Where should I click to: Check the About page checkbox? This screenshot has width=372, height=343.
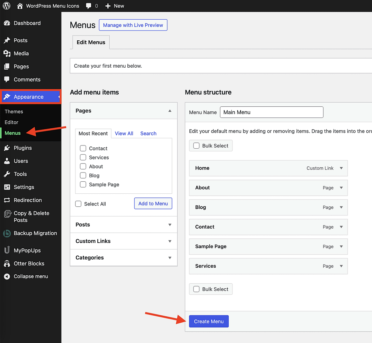coord(83,166)
